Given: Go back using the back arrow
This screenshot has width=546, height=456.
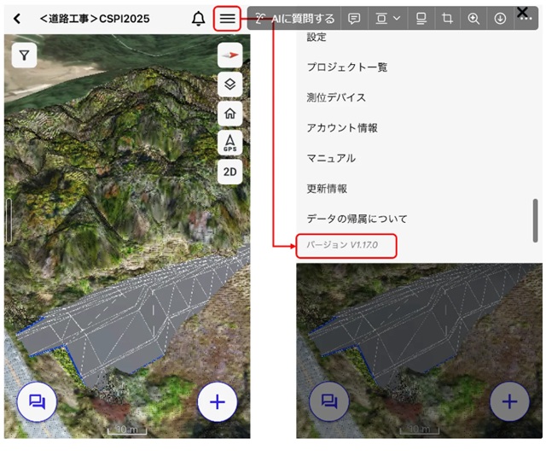Looking at the screenshot, I should (17, 19).
